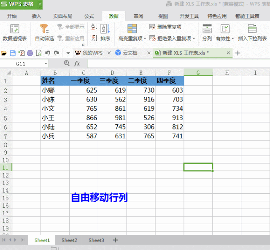This screenshot has height=250, width=270.
Task: Select the 姓名 header cell
Action: pos(55,81)
